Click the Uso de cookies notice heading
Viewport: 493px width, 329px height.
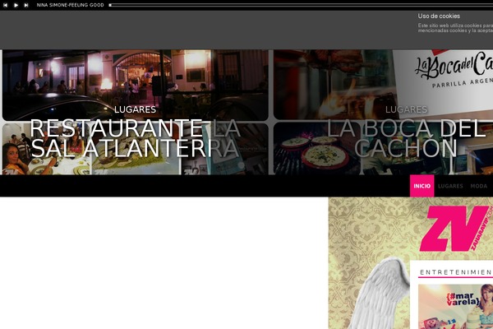(439, 16)
